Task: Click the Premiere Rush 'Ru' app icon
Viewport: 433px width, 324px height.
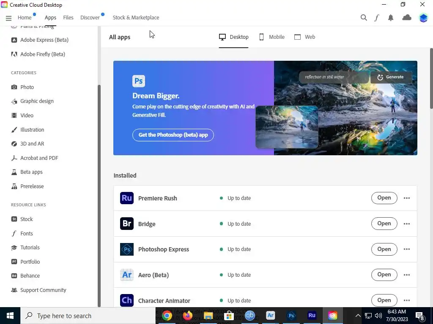Action: [x=127, y=198]
